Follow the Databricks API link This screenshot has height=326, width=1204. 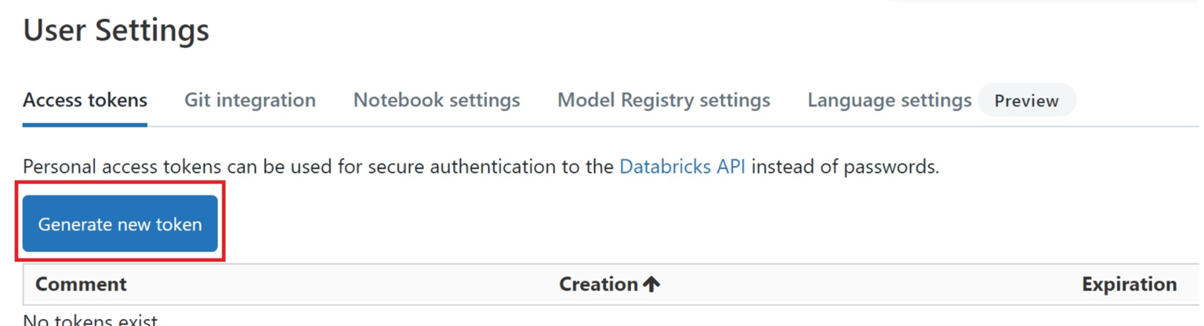pyautogui.click(x=682, y=167)
